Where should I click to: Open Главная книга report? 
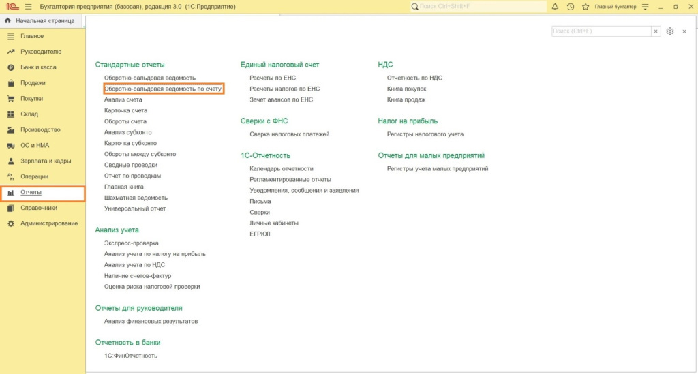coord(124,187)
